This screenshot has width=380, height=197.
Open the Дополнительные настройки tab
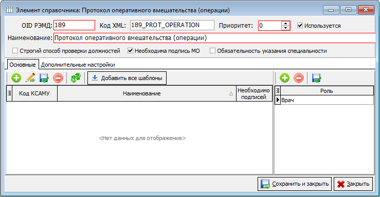78,65
